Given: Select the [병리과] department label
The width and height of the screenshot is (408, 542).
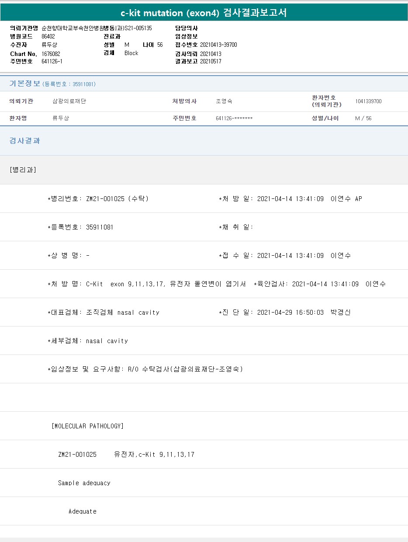Looking at the screenshot, I should tap(23, 170).
